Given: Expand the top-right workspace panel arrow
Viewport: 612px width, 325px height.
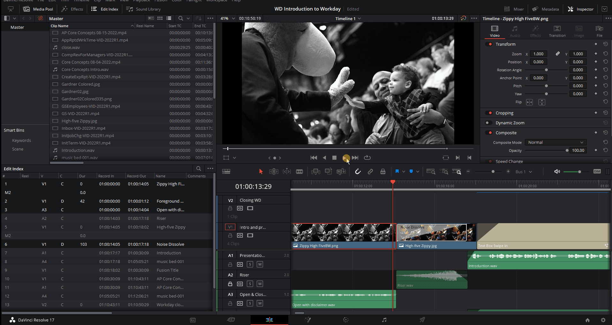Looking at the screenshot, I should point(604,9).
